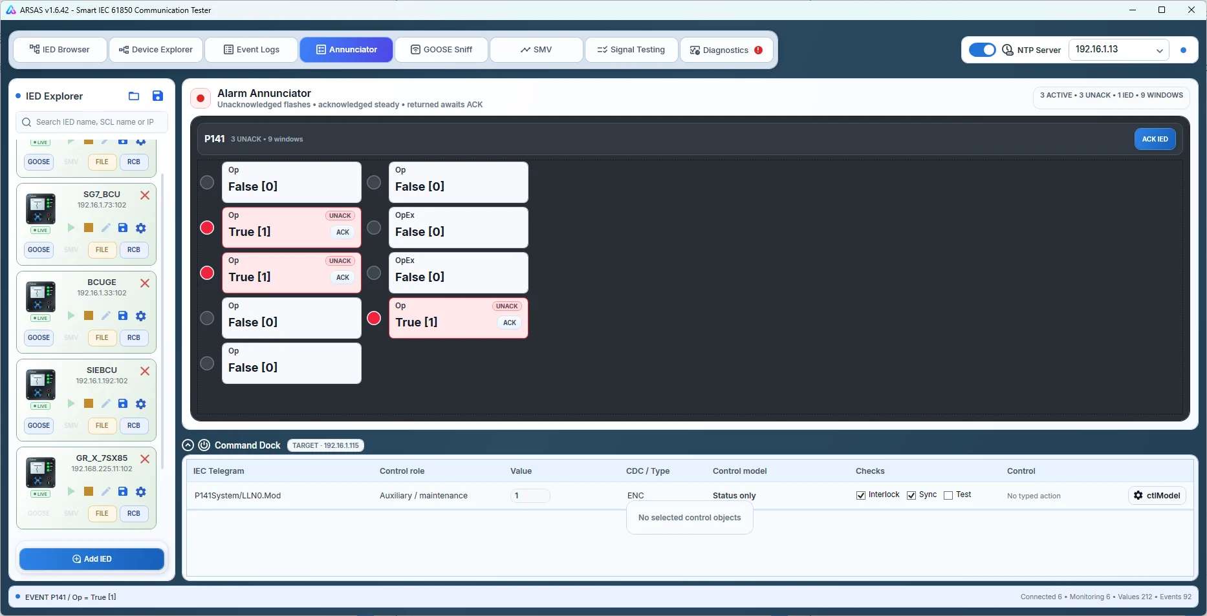
Task: Collapse the Command Dock with chevron
Action: coord(188,445)
